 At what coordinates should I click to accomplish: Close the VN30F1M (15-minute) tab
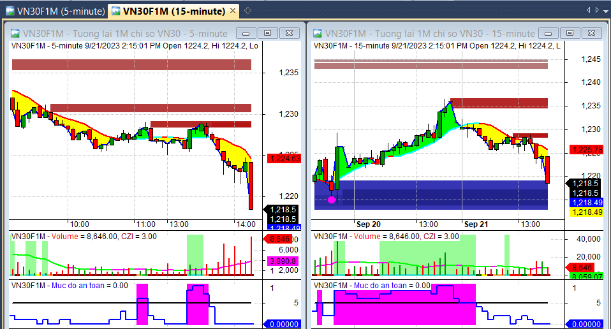(x=233, y=11)
